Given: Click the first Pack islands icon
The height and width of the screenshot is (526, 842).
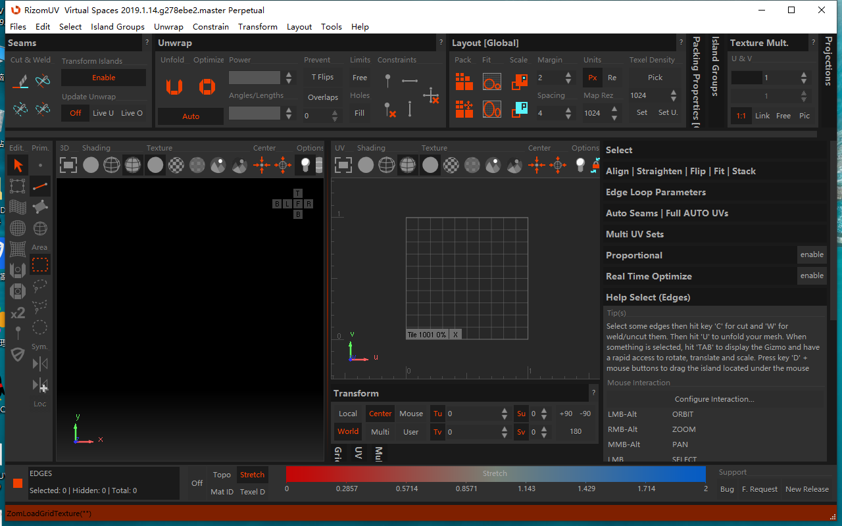Looking at the screenshot, I should (464, 82).
